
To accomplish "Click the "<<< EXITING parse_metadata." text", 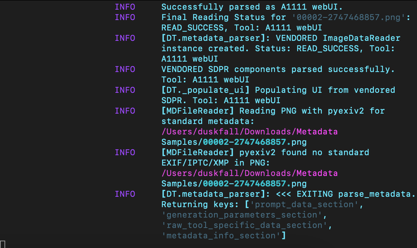I will (345, 194).
